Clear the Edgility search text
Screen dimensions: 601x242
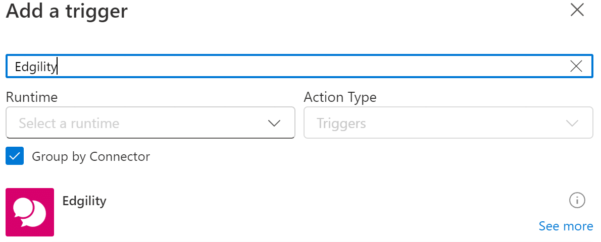click(x=576, y=66)
